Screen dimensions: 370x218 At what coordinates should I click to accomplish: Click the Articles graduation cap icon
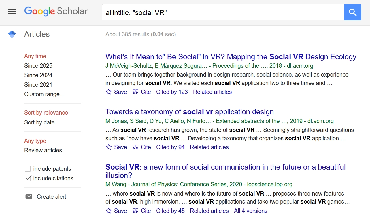[12, 34]
